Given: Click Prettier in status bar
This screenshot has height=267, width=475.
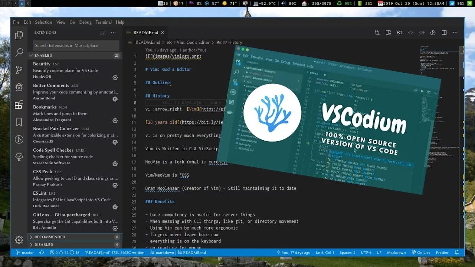Looking at the screenshot, I should point(442,253).
